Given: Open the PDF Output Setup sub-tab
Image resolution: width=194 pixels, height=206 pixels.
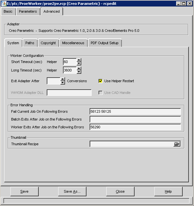Looking at the screenshot, I should point(105,43).
